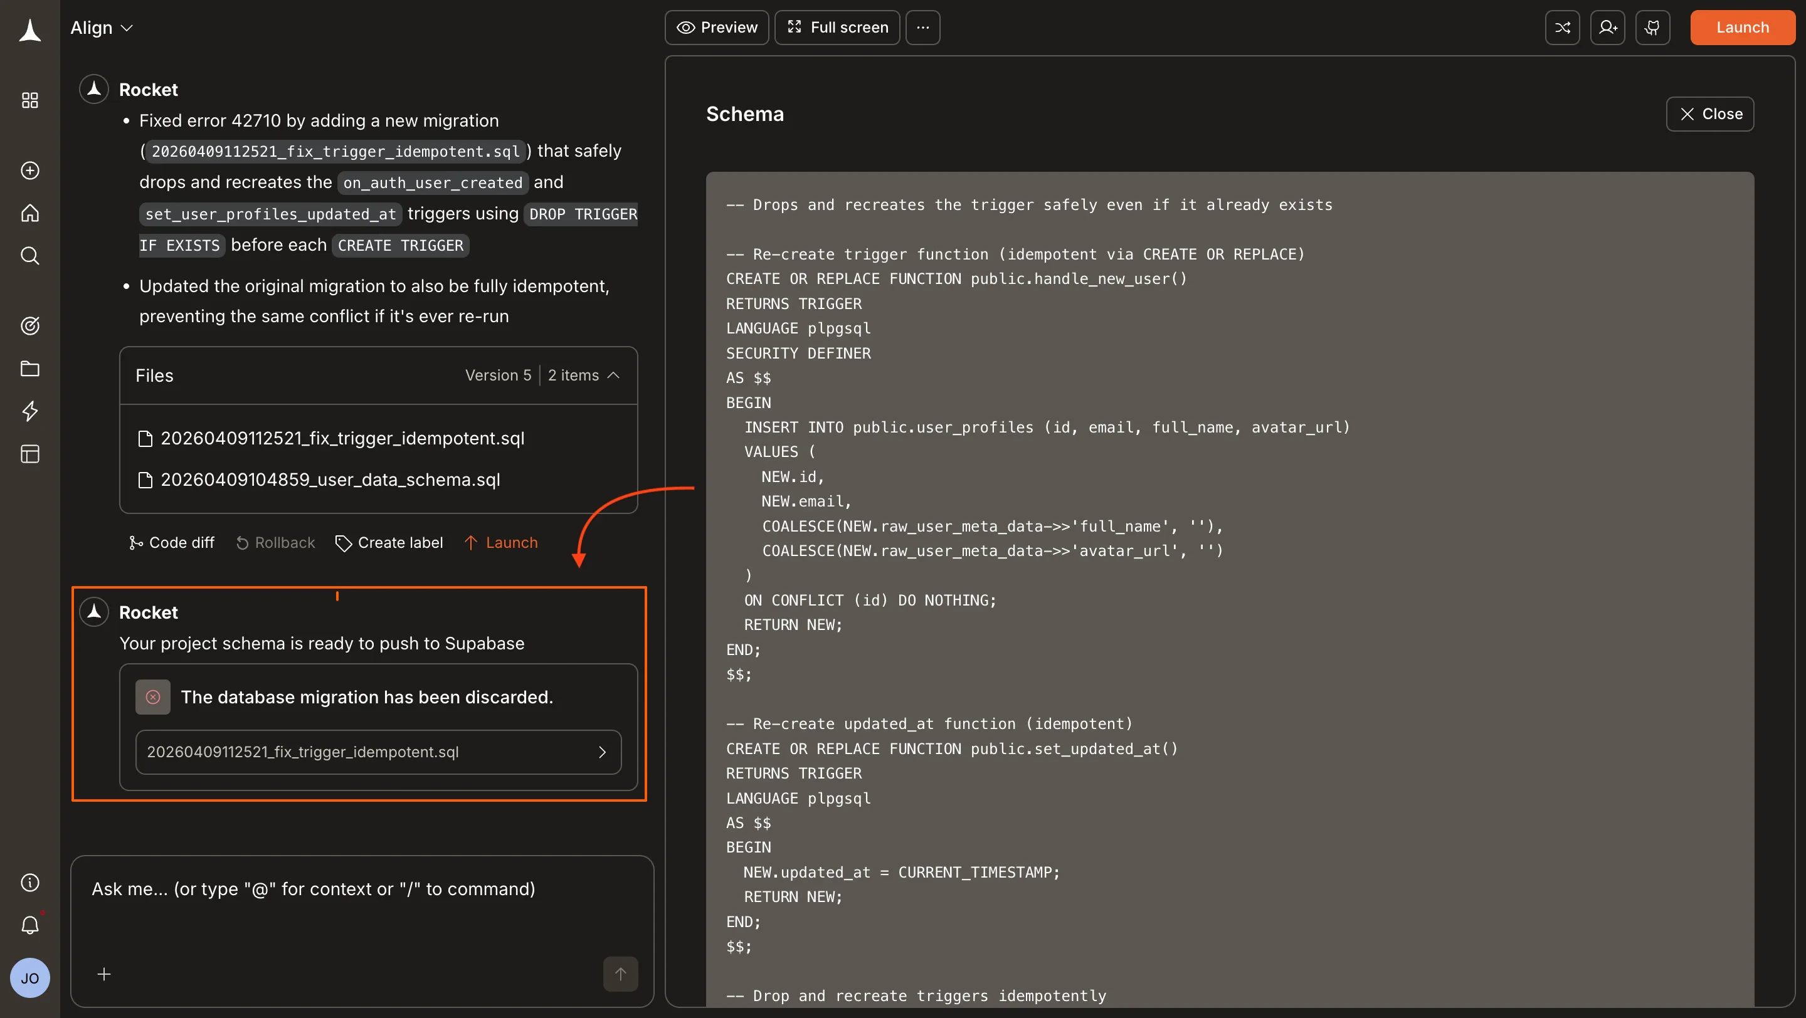Screen dimensions: 1806x1018
Task: Switch to Full screen view
Action: pos(837,28)
